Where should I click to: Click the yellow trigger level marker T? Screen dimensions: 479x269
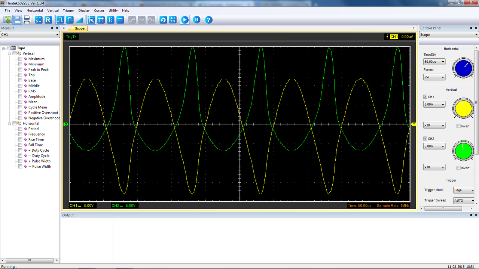[x=414, y=124]
